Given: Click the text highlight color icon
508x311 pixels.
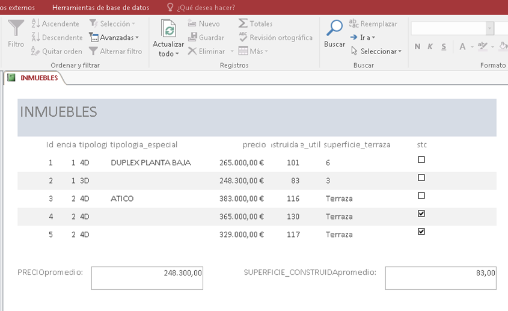Looking at the screenshot, I should [x=482, y=46].
